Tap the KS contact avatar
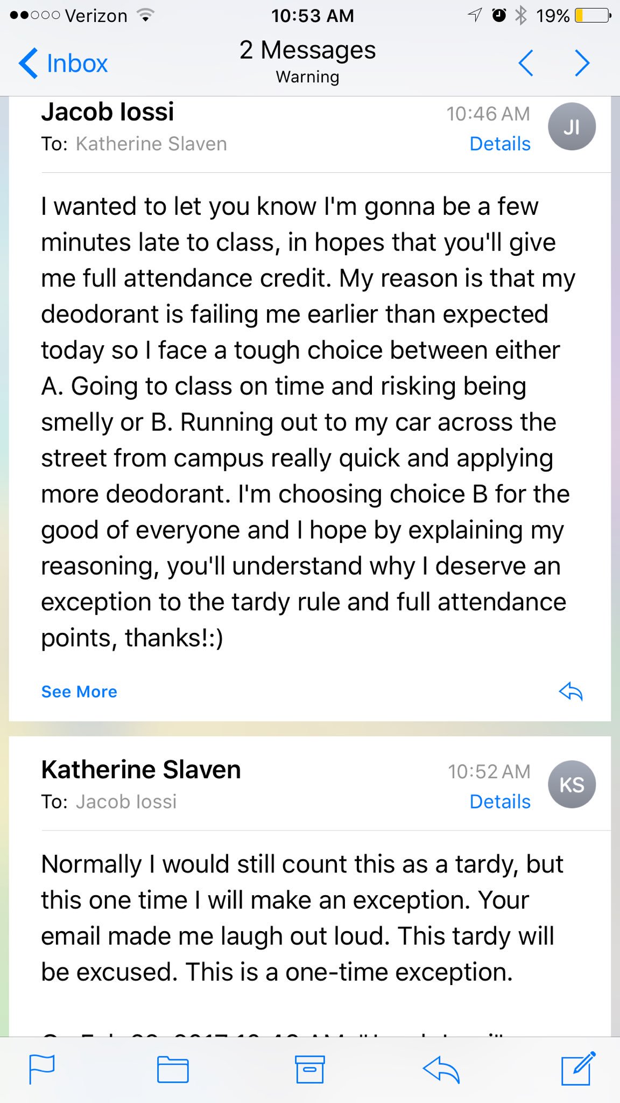Screen dimensions: 620x1103 [572, 785]
